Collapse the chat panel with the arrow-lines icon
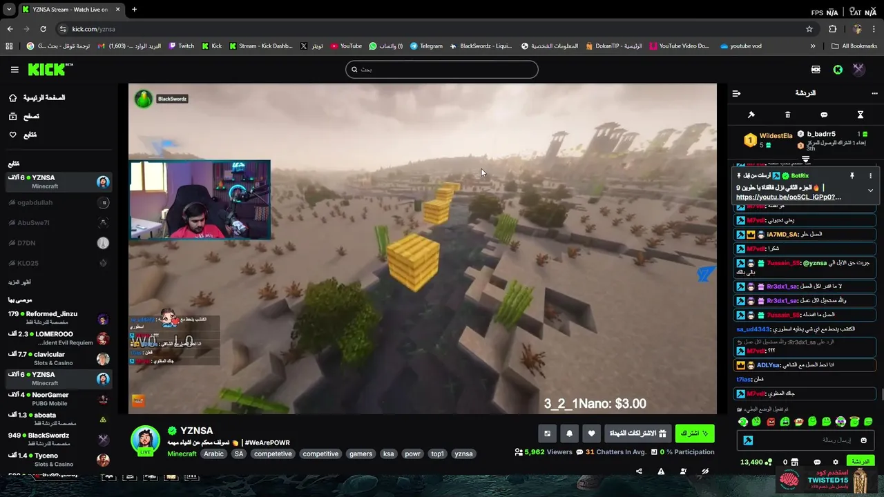This screenshot has height=497, width=884. pos(736,93)
